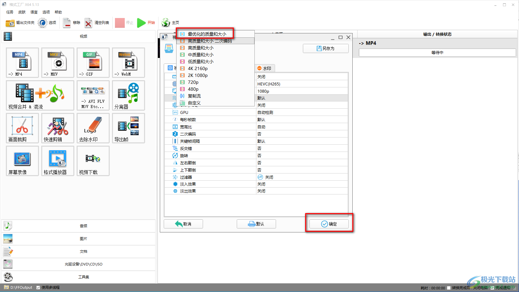Toggle 使用多线程 checkbox in status bar
The image size is (519, 292).
[38, 288]
